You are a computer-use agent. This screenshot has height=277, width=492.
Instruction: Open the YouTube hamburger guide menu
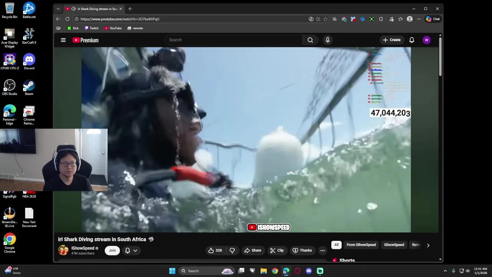[63, 40]
